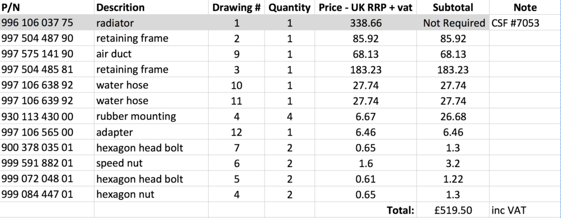Select the air duct description cell

pos(151,54)
